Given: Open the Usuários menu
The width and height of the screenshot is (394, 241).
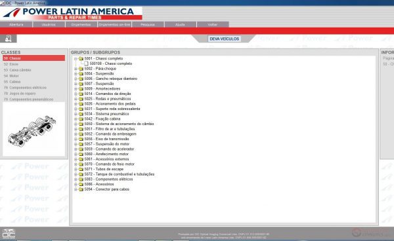Looking at the screenshot, I should coord(49,24).
